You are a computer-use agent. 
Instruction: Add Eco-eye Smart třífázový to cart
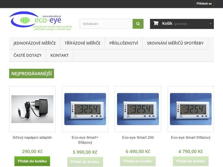click(191, 161)
